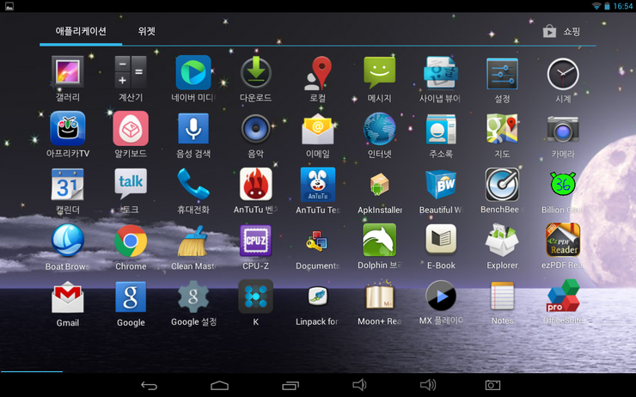The width and height of the screenshot is (636, 397).
Task: Launch the 아프리카TV app
Action: point(67,128)
